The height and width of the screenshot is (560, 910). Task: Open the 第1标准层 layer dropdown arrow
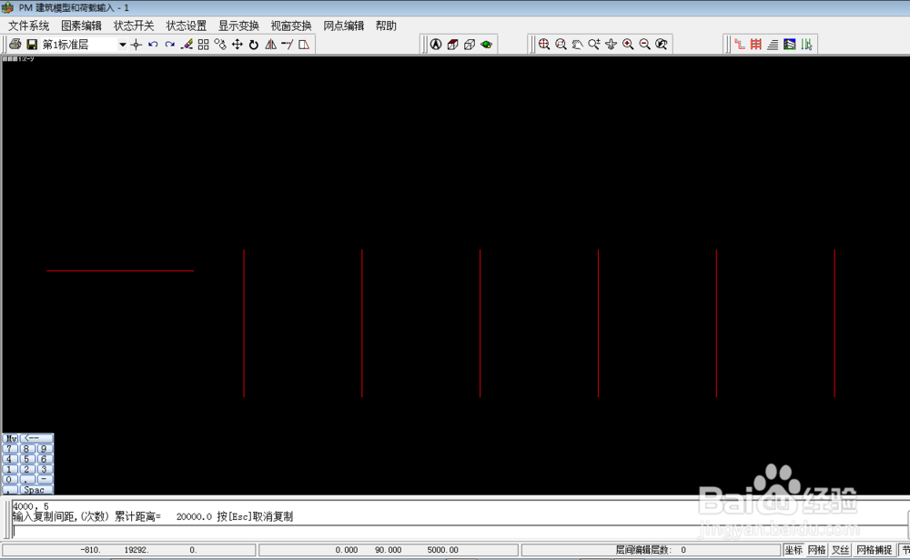pyautogui.click(x=123, y=44)
